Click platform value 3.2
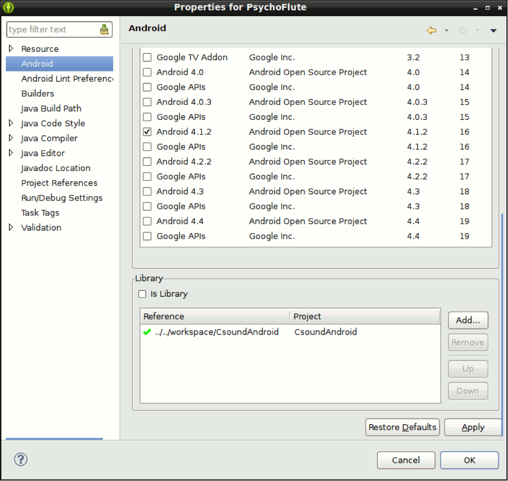The width and height of the screenshot is (508, 481). coord(413,57)
